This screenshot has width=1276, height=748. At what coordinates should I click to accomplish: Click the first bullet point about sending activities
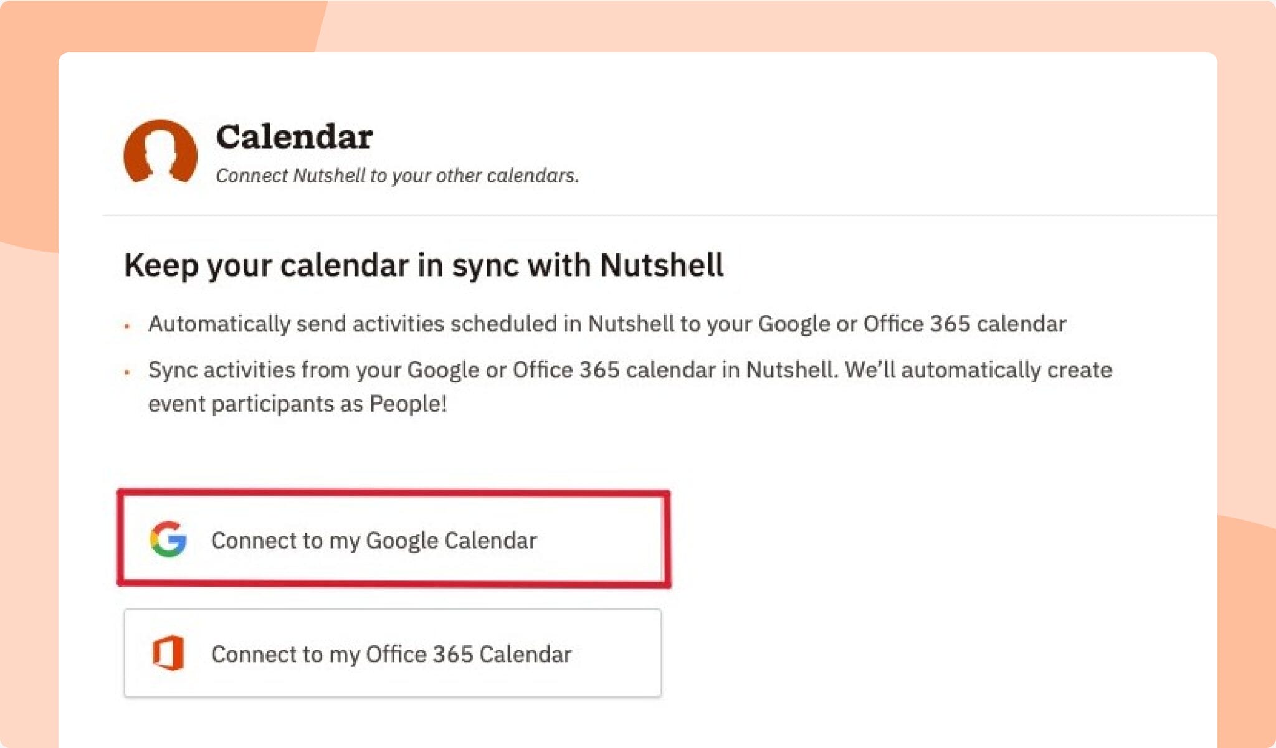pyautogui.click(x=607, y=323)
